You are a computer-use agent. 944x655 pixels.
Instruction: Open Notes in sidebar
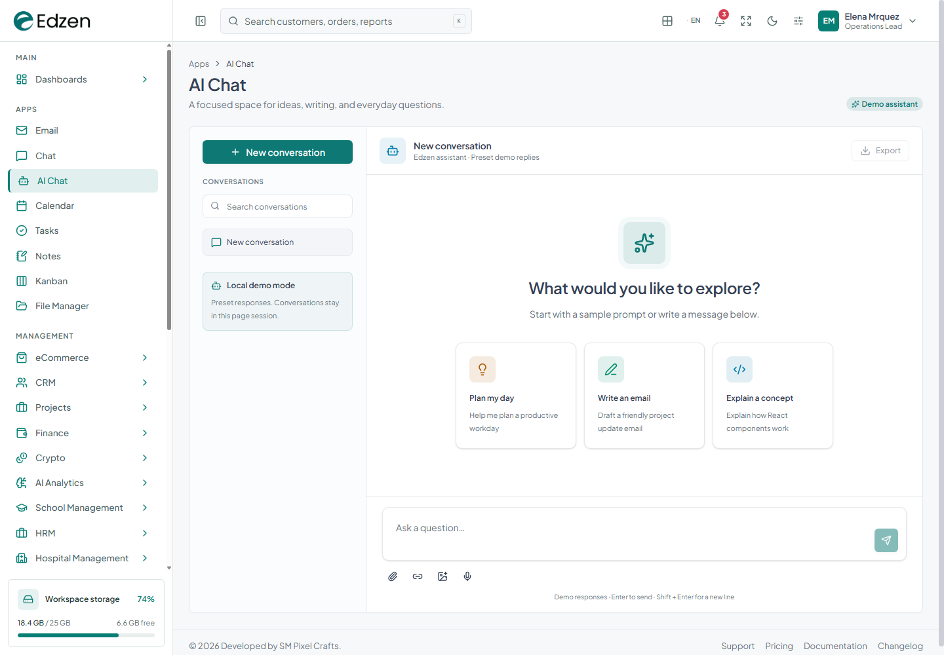(x=83, y=256)
